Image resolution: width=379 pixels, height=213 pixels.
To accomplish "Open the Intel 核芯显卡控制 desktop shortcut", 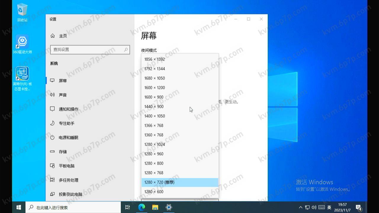I will coord(23,74).
